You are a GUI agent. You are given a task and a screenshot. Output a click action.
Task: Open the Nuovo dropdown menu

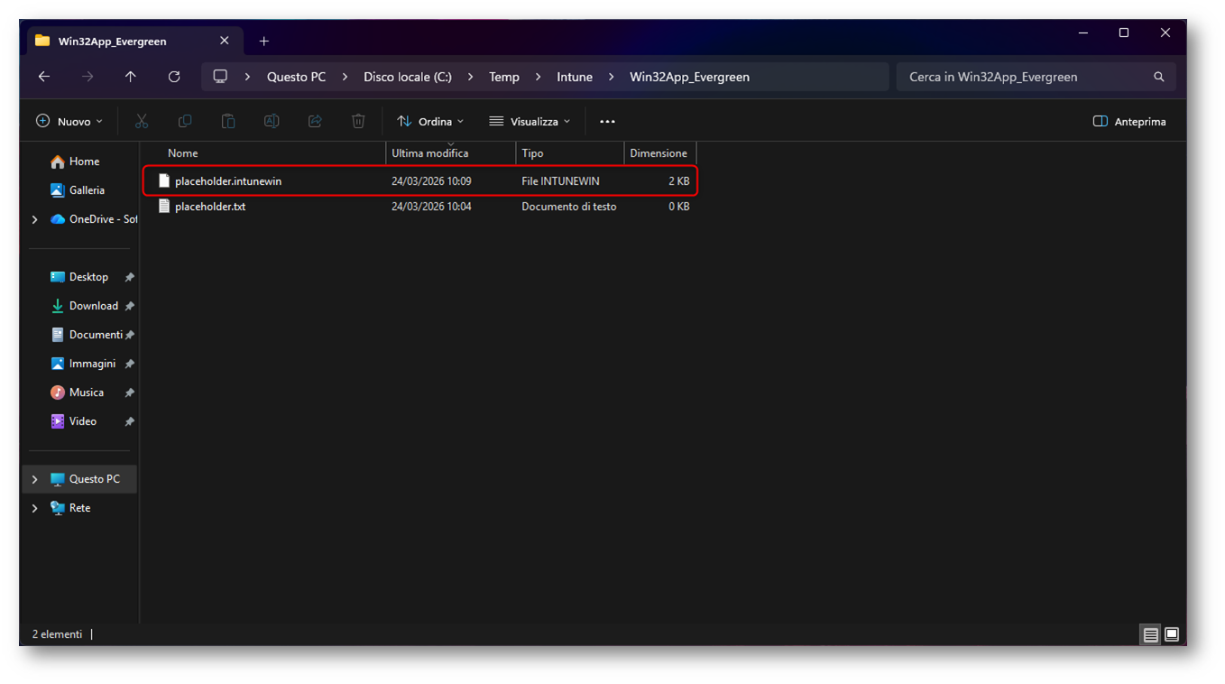[69, 121]
